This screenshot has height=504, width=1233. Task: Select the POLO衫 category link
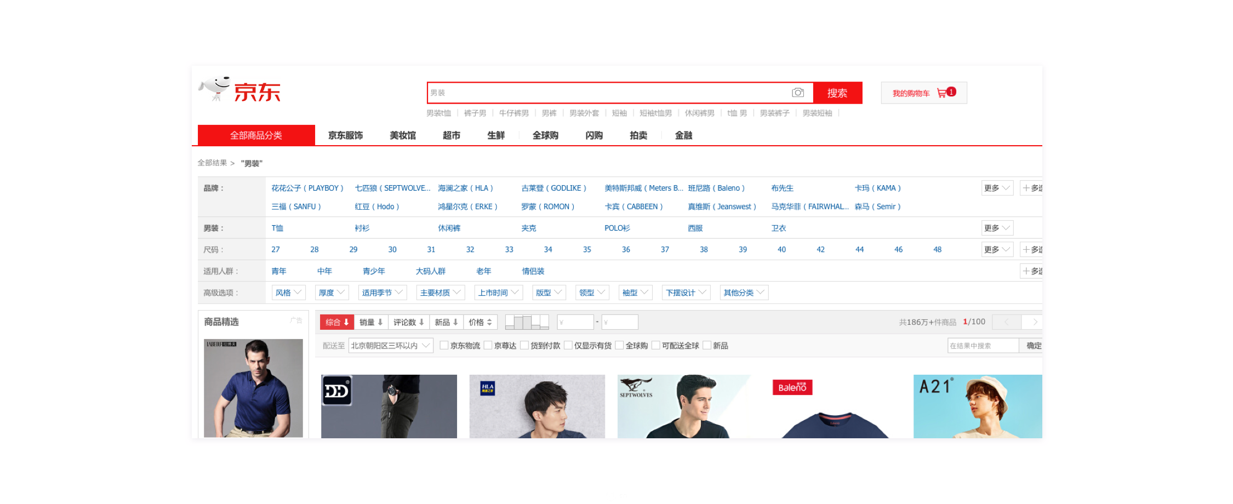click(x=618, y=228)
